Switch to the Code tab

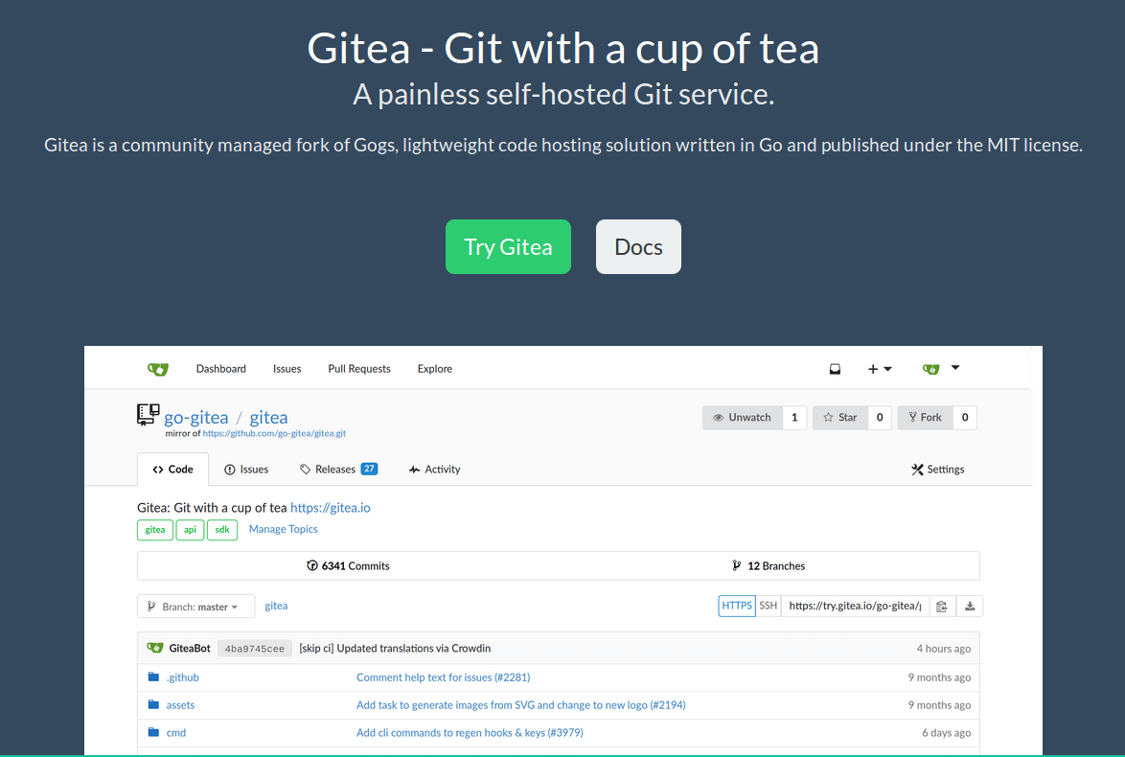tap(172, 470)
